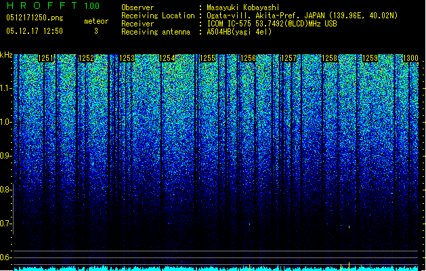This screenshot has width=426, height=271.
Task: Click the 1259 time marker
Action: click(x=370, y=58)
